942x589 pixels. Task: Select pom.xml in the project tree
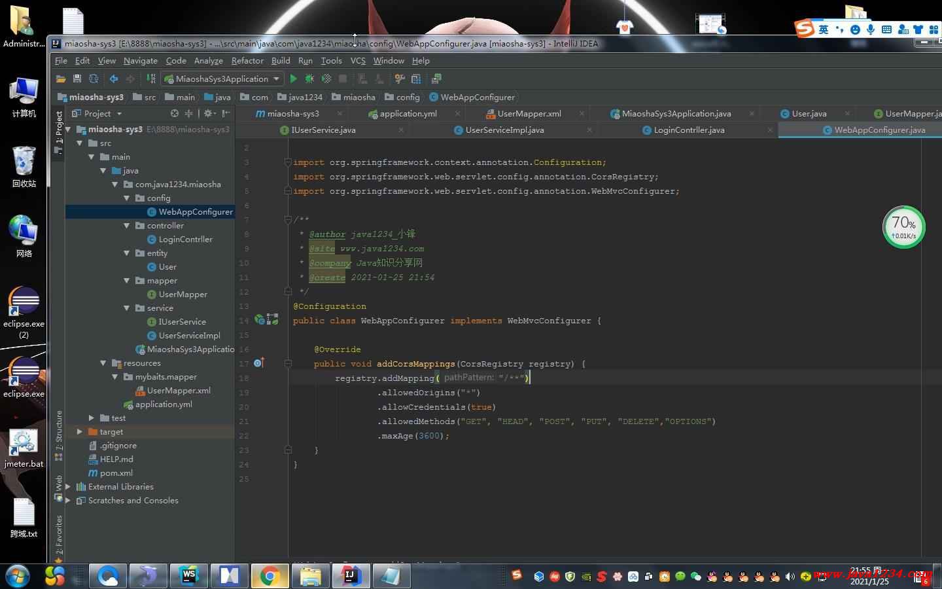coord(116,473)
